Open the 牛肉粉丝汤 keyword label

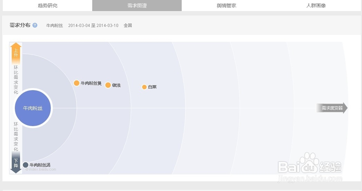point(40,165)
